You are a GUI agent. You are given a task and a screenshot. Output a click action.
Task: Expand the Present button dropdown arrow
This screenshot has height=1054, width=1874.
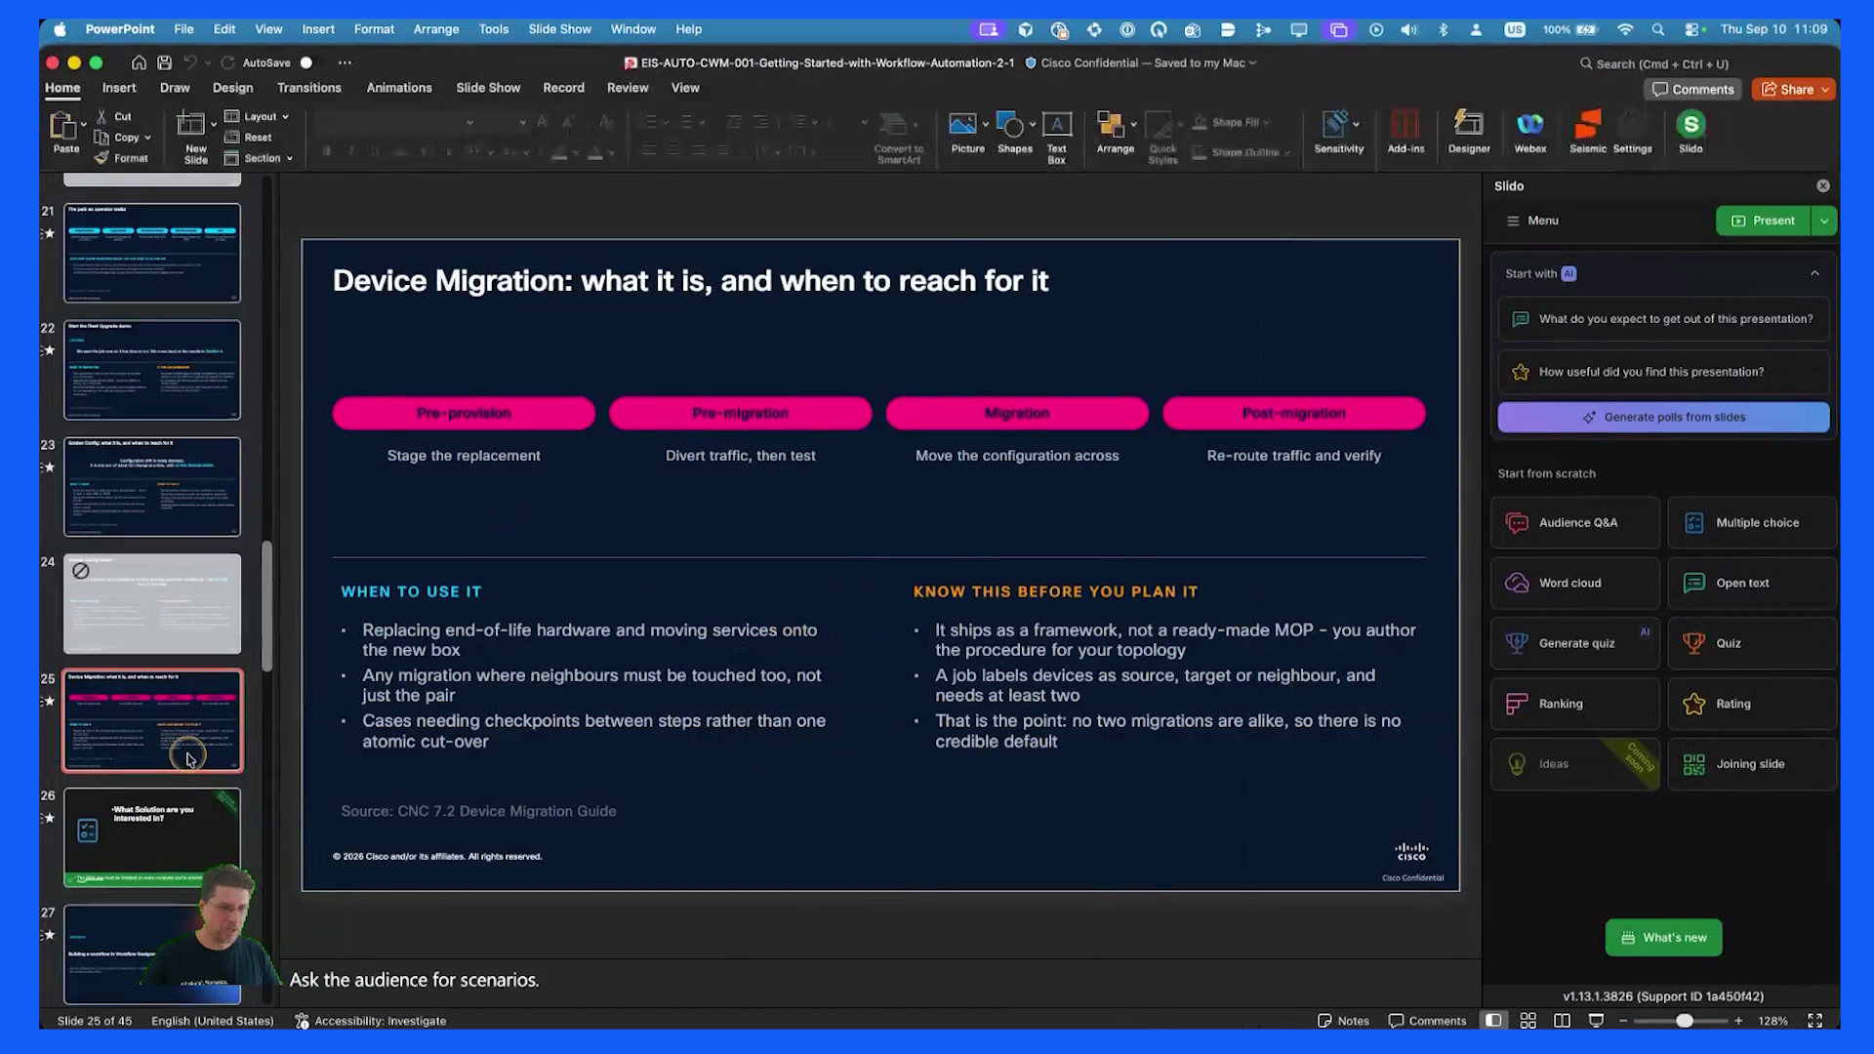pyautogui.click(x=1824, y=221)
